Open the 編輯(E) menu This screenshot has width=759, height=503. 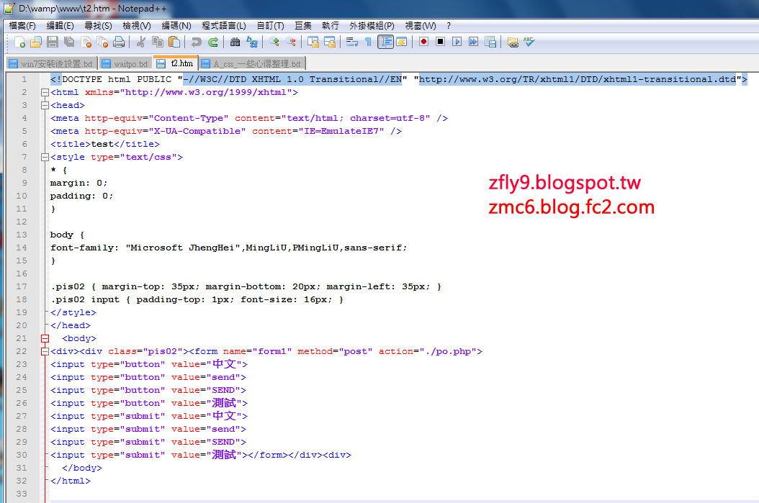(60, 26)
